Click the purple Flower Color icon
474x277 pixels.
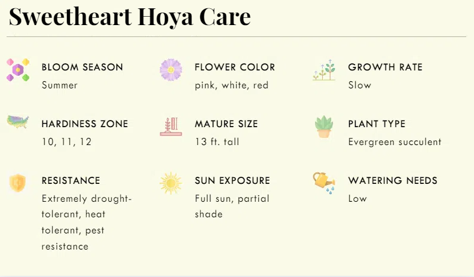click(171, 70)
